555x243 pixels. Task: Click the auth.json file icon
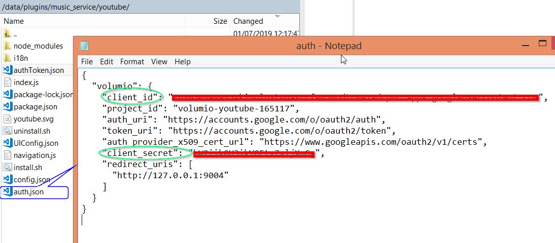pos(8,192)
